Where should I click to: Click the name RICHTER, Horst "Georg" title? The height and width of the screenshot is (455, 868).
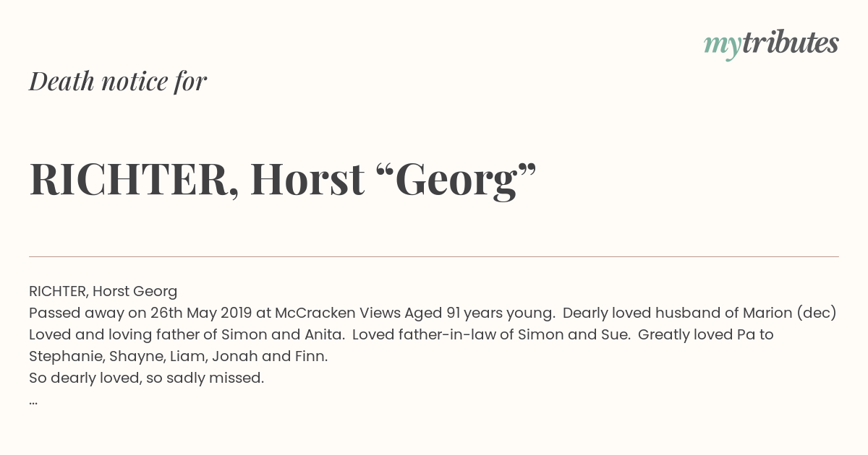(283, 179)
